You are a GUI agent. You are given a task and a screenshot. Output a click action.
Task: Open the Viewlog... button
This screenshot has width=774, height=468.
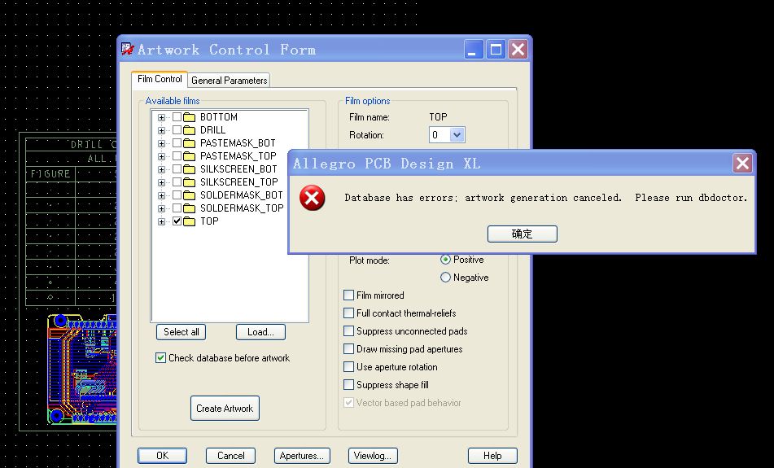pos(373,456)
